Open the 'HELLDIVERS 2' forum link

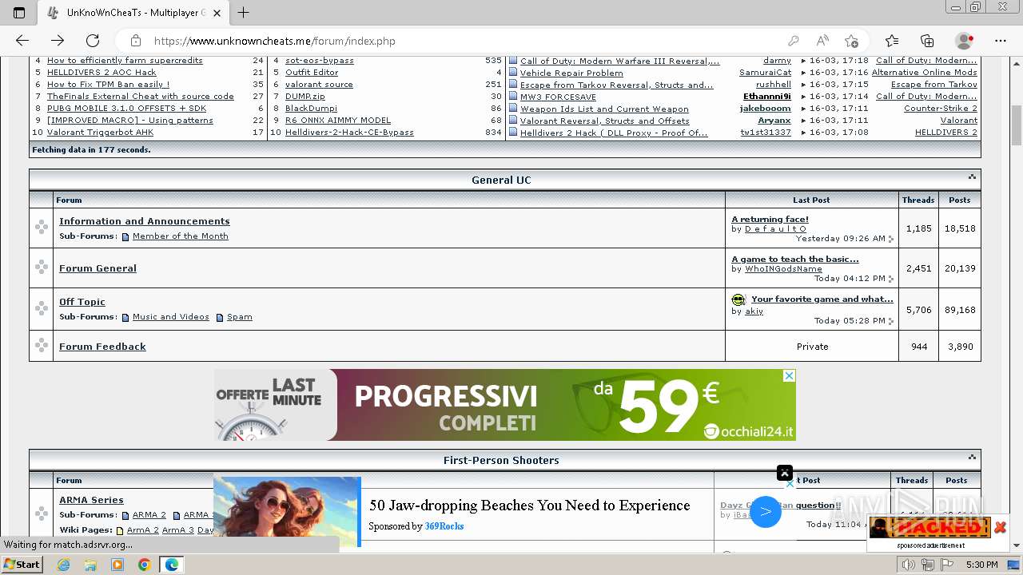pos(946,133)
